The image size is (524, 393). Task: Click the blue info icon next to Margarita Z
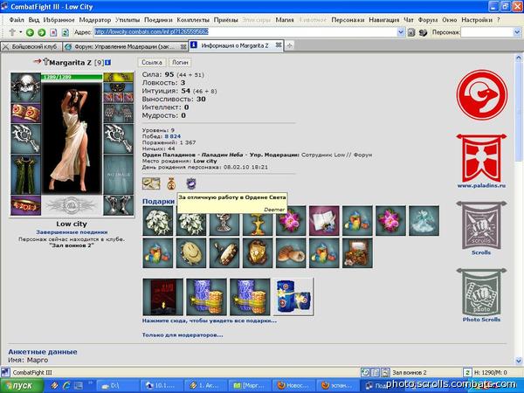[x=108, y=63]
